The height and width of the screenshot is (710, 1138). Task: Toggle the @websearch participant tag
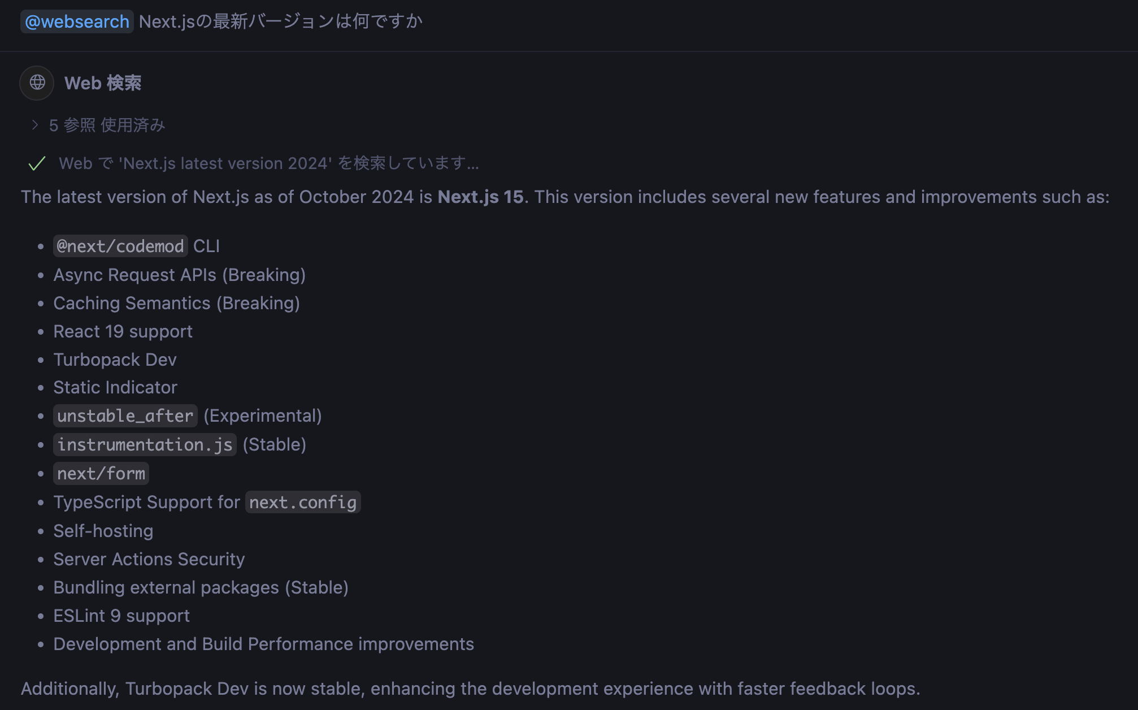pyautogui.click(x=76, y=21)
